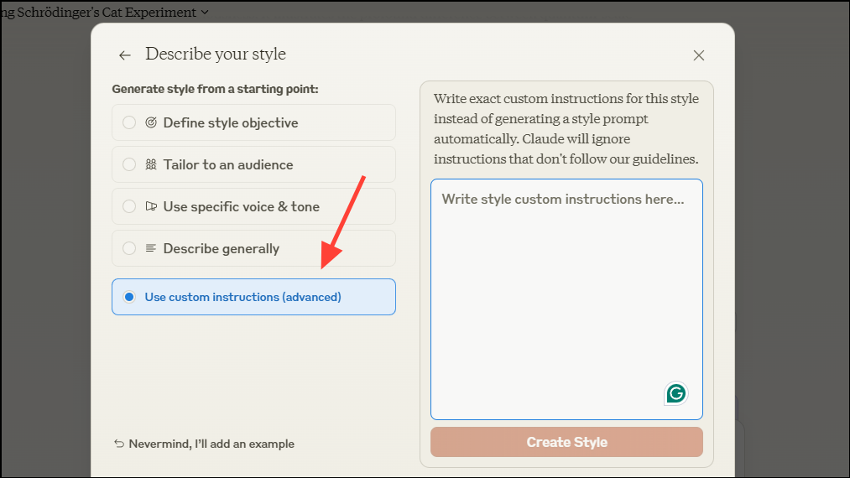Select the Use specific voice & tone radio

point(129,206)
